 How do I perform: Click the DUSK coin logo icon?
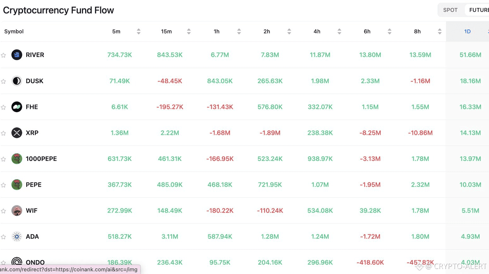(17, 81)
